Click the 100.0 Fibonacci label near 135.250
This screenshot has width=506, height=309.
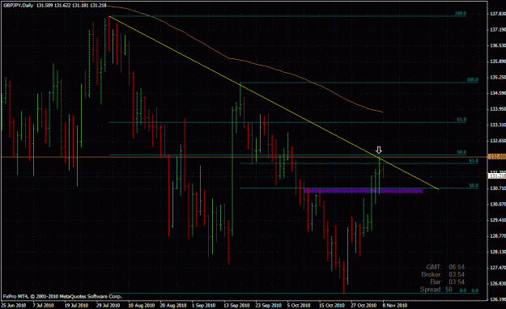(x=473, y=80)
